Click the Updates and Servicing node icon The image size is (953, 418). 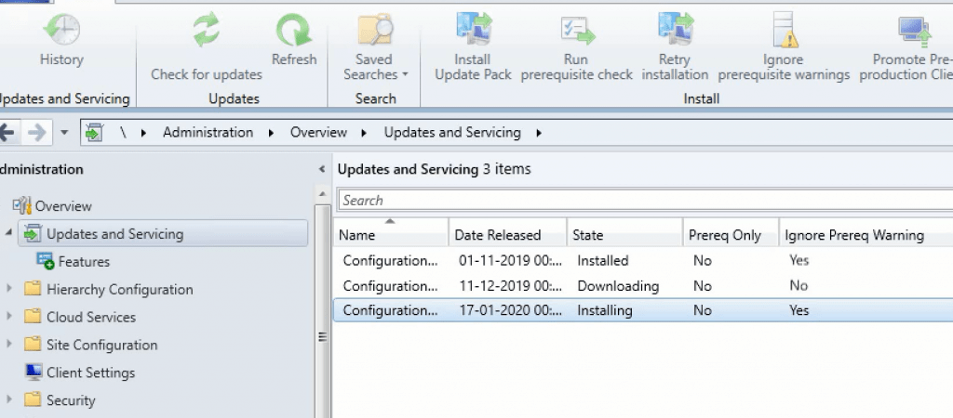pyautogui.click(x=33, y=233)
